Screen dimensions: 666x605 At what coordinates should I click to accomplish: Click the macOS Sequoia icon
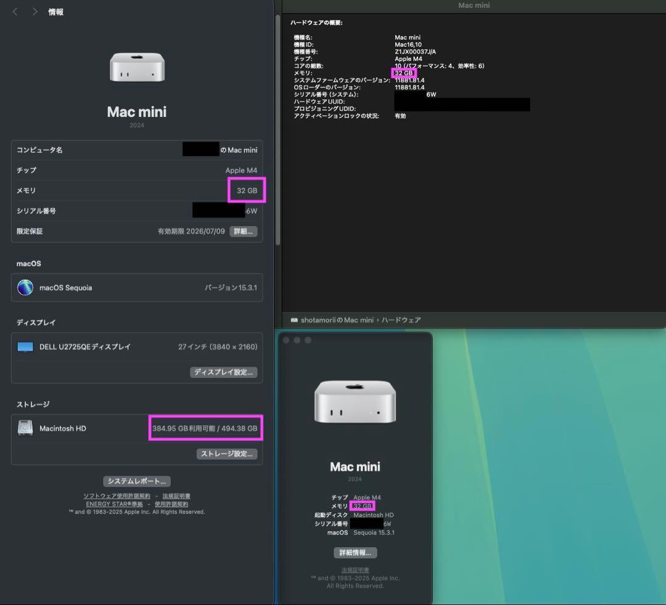point(25,288)
